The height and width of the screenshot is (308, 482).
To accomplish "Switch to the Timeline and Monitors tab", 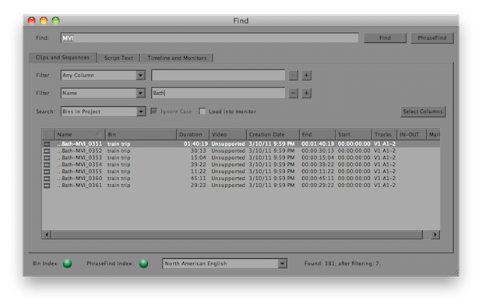I will (177, 58).
